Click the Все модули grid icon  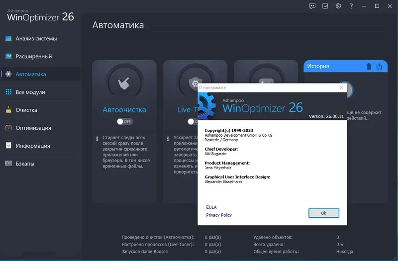(8, 92)
